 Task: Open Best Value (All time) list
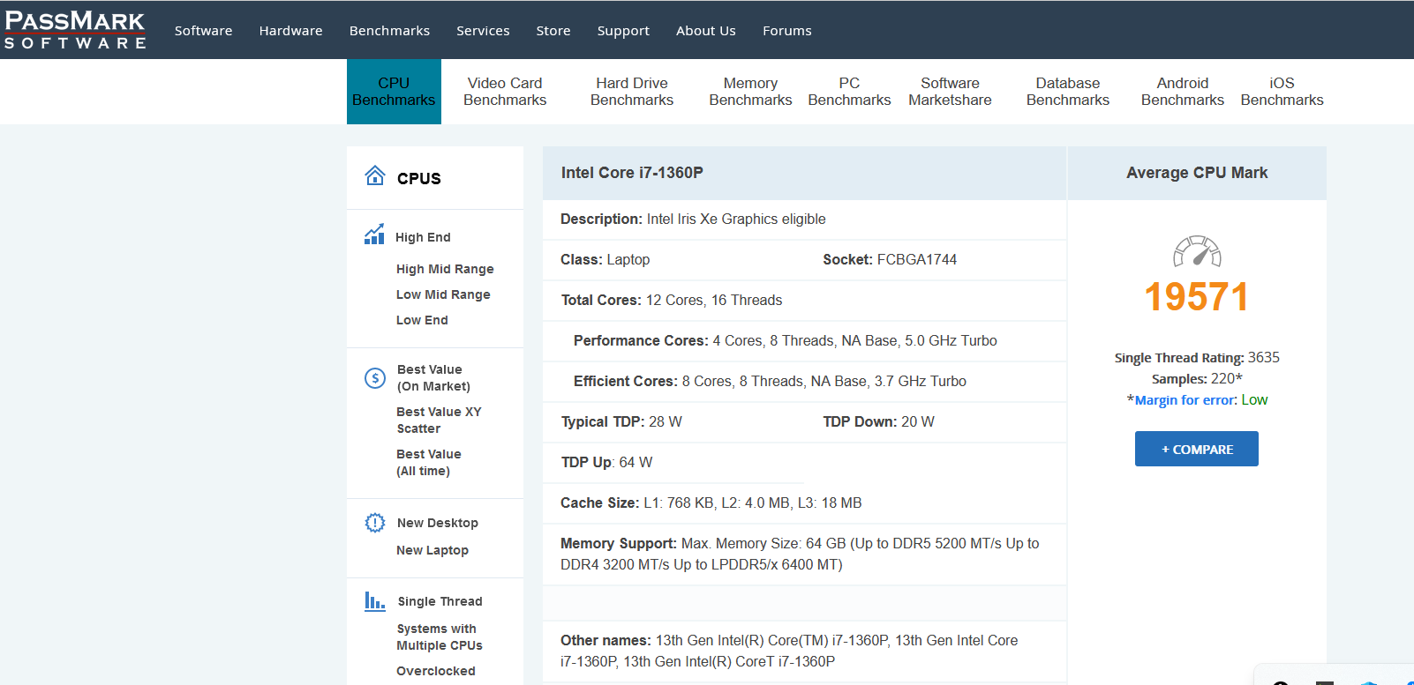(429, 463)
